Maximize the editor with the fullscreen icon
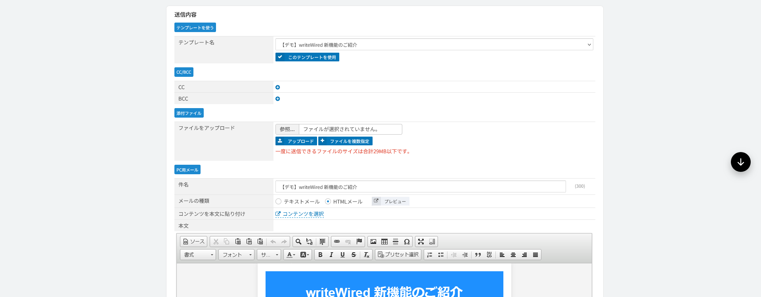 coord(421,242)
